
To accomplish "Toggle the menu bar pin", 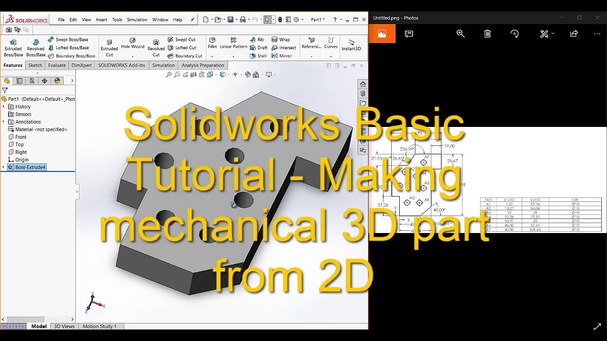I will 192,20.
